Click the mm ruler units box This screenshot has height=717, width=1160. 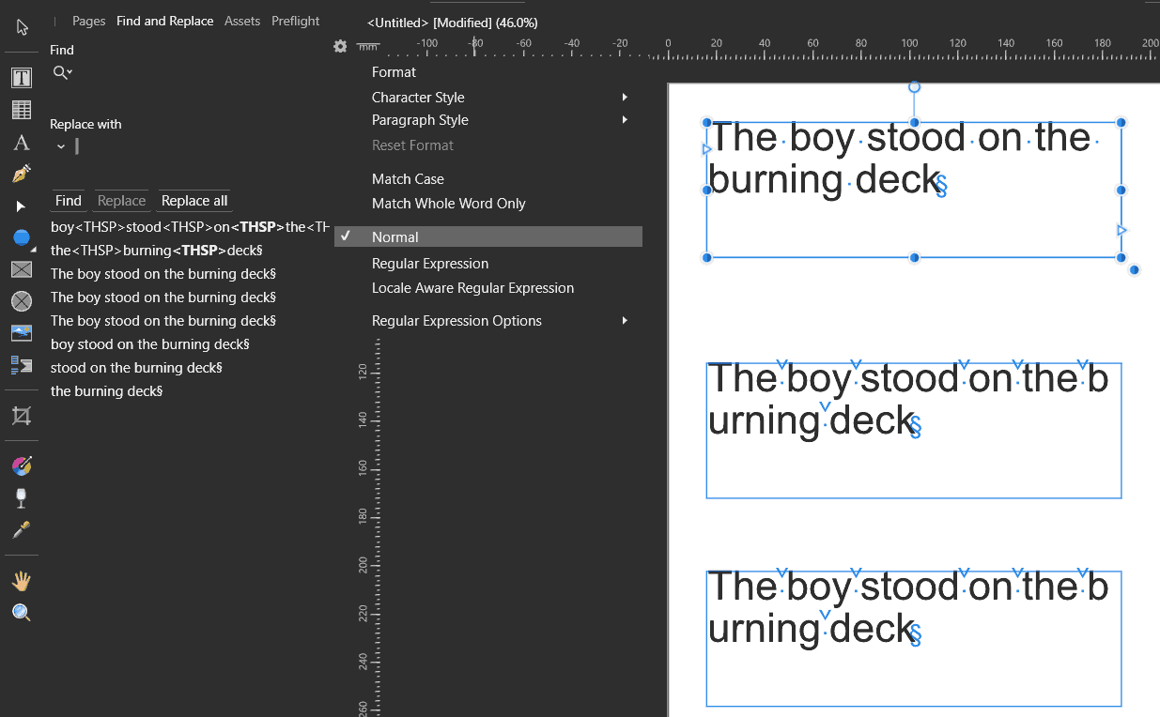pos(368,46)
